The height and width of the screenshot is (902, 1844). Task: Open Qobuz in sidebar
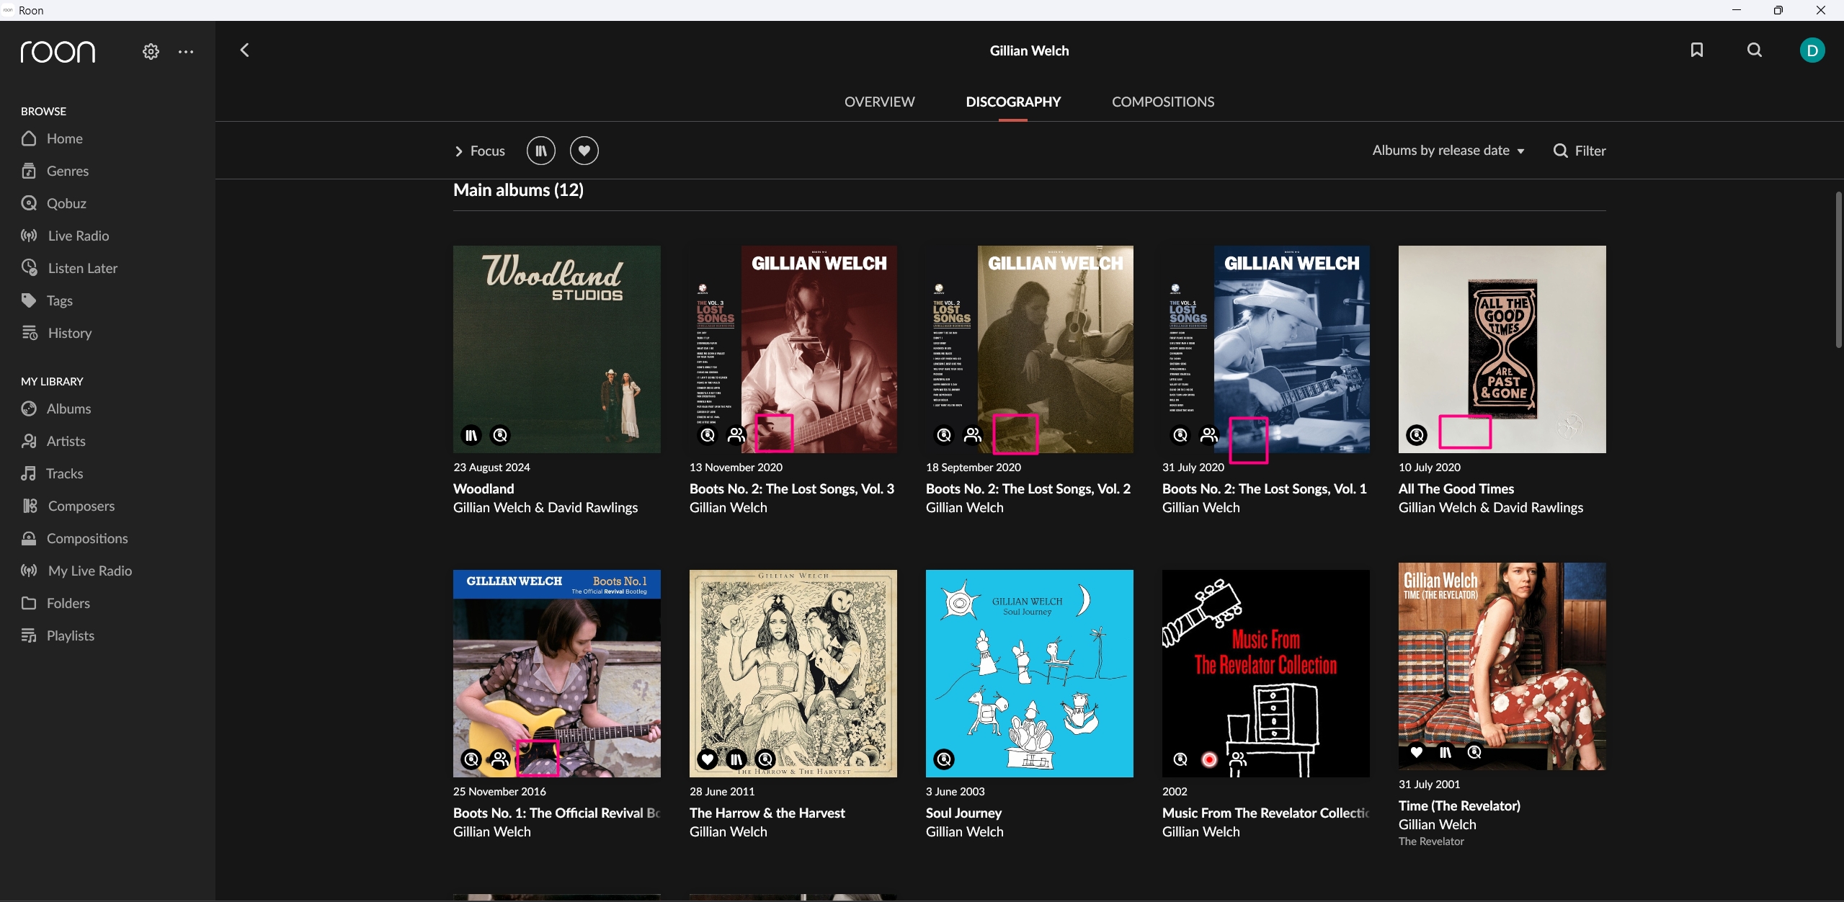click(x=54, y=203)
